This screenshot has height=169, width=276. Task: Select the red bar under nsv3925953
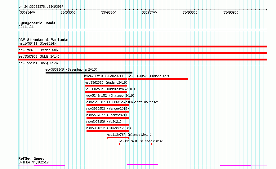point(108,112)
